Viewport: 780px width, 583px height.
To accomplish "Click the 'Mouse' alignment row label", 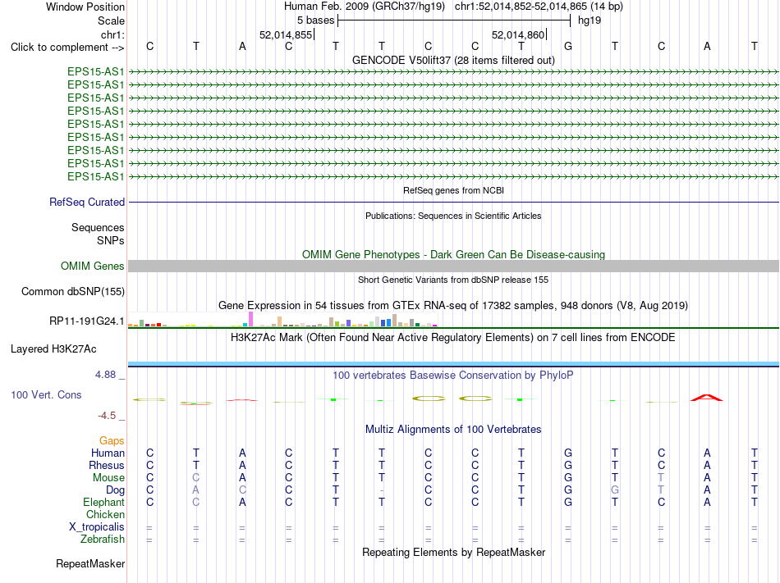I will (108, 478).
